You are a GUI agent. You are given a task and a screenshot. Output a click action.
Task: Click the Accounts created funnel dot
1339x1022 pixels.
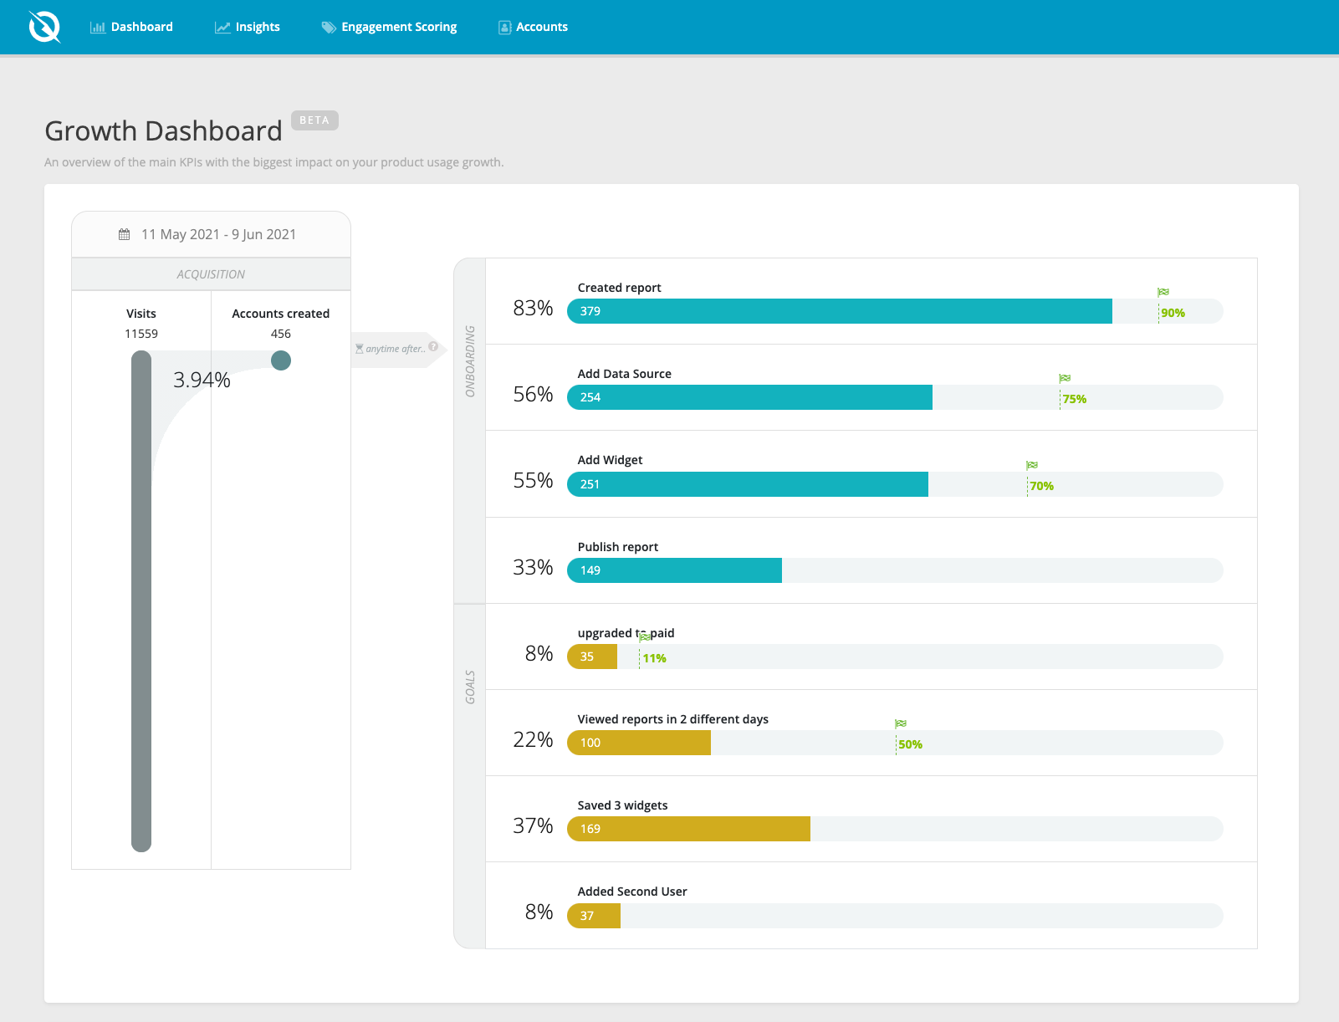click(281, 360)
